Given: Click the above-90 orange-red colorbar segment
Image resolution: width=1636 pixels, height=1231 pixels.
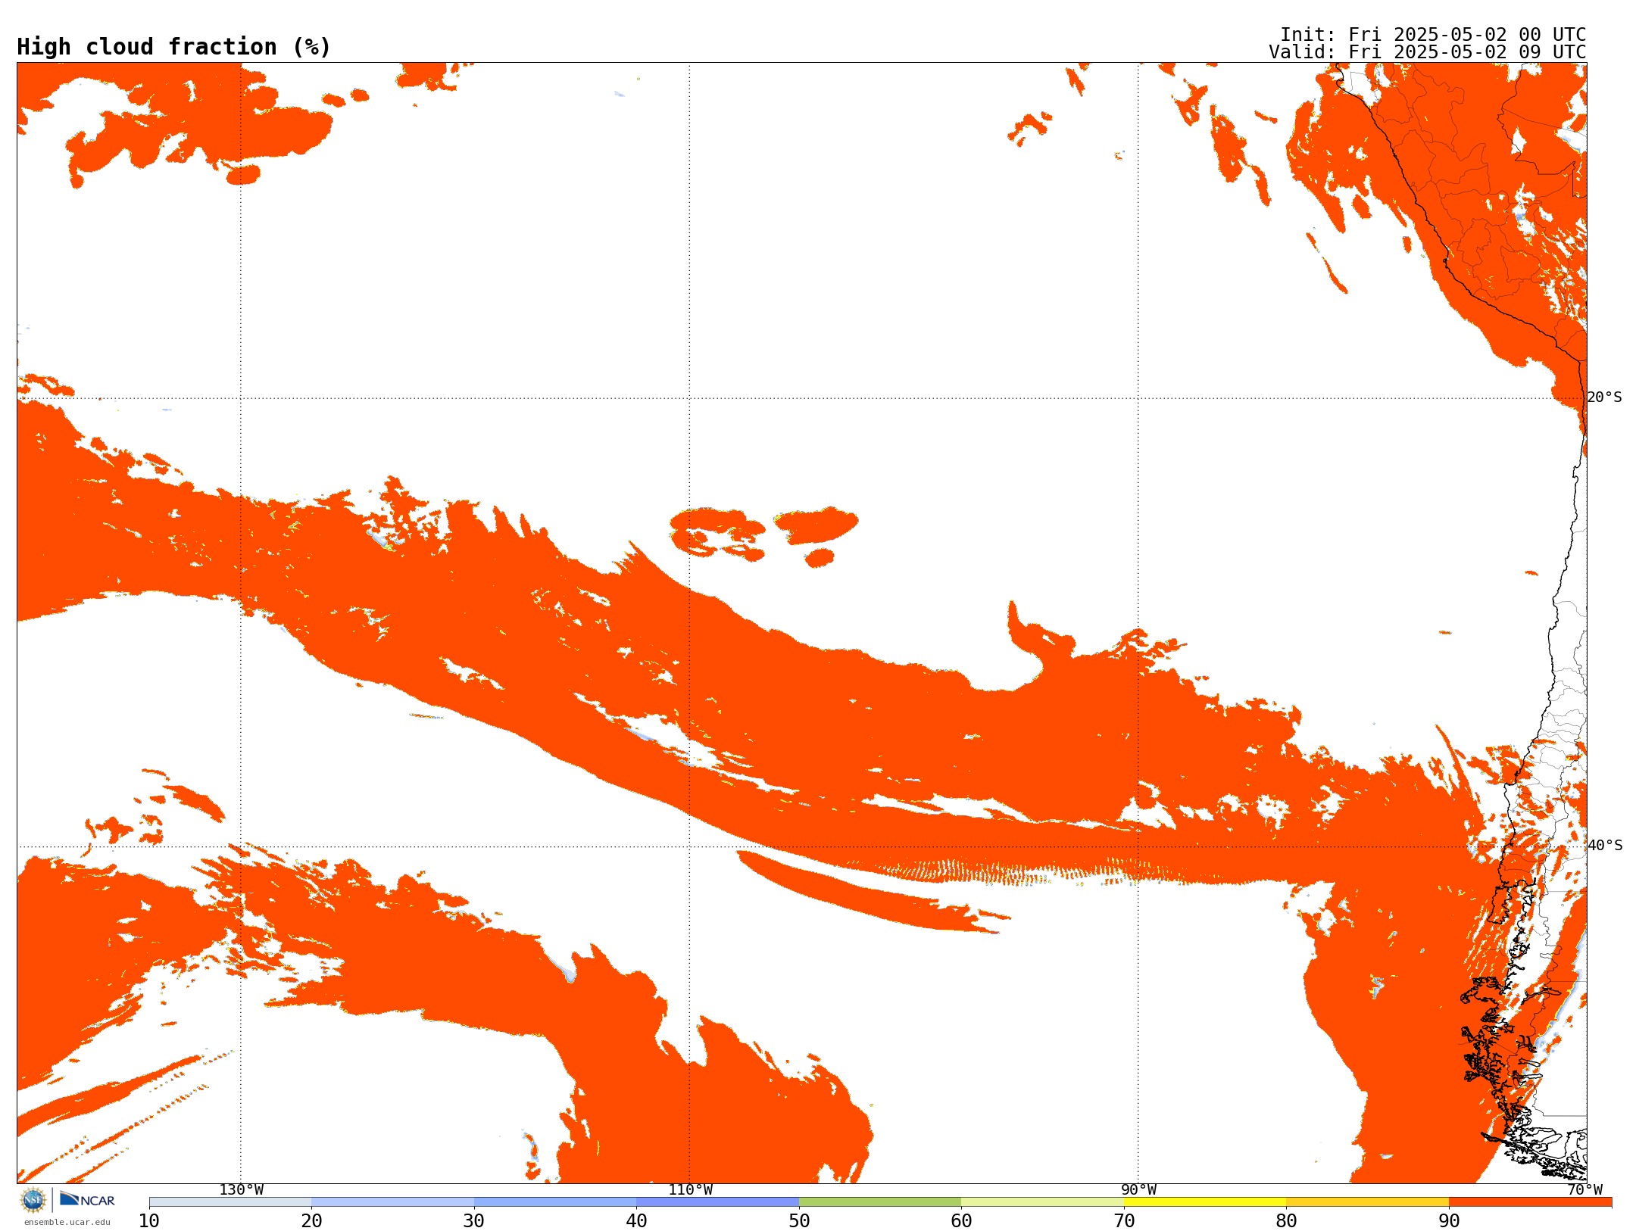Looking at the screenshot, I should point(1530,1202).
